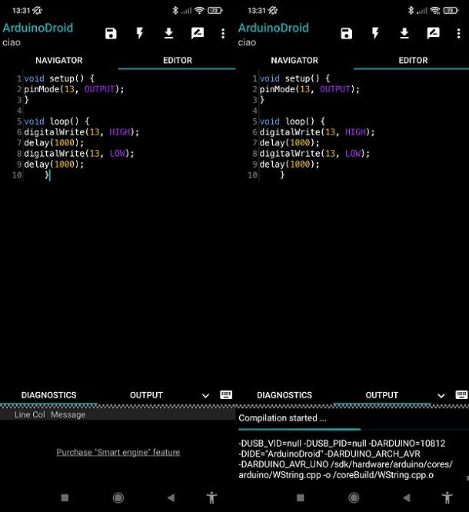Collapse bottom panel chevron in left screen

click(x=205, y=396)
